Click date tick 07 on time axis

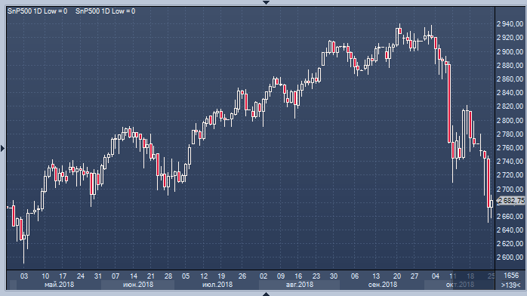point(116,276)
